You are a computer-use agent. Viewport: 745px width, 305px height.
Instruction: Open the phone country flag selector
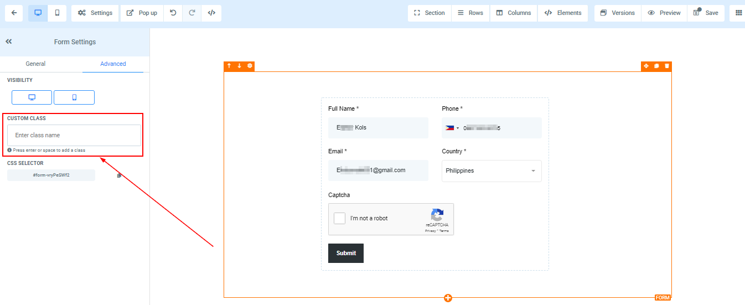(x=452, y=128)
